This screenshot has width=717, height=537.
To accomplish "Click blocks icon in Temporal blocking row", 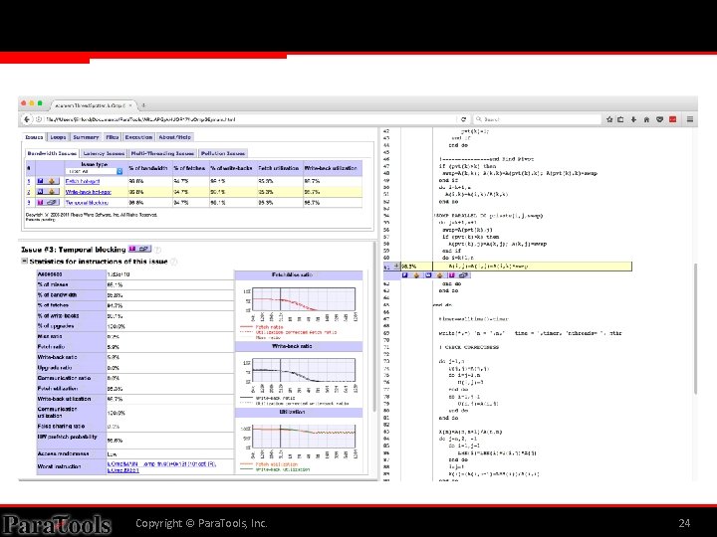I will (x=52, y=202).
